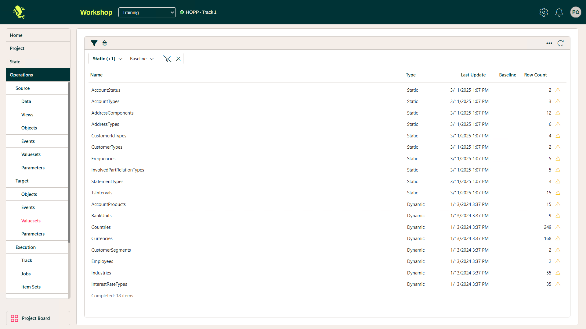Click the sort/group icon next to filter

(x=104, y=43)
